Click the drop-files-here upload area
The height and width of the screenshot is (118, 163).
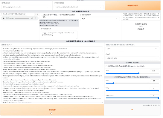[x=141, y=26]
